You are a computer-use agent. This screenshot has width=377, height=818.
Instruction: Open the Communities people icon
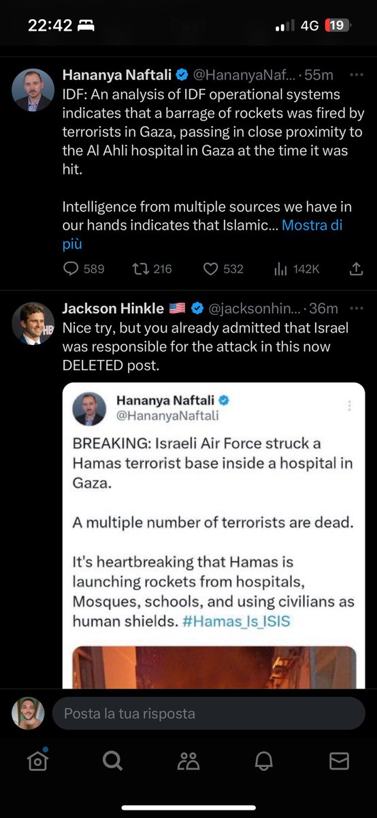pyautogui.click(x=188, y=761)
